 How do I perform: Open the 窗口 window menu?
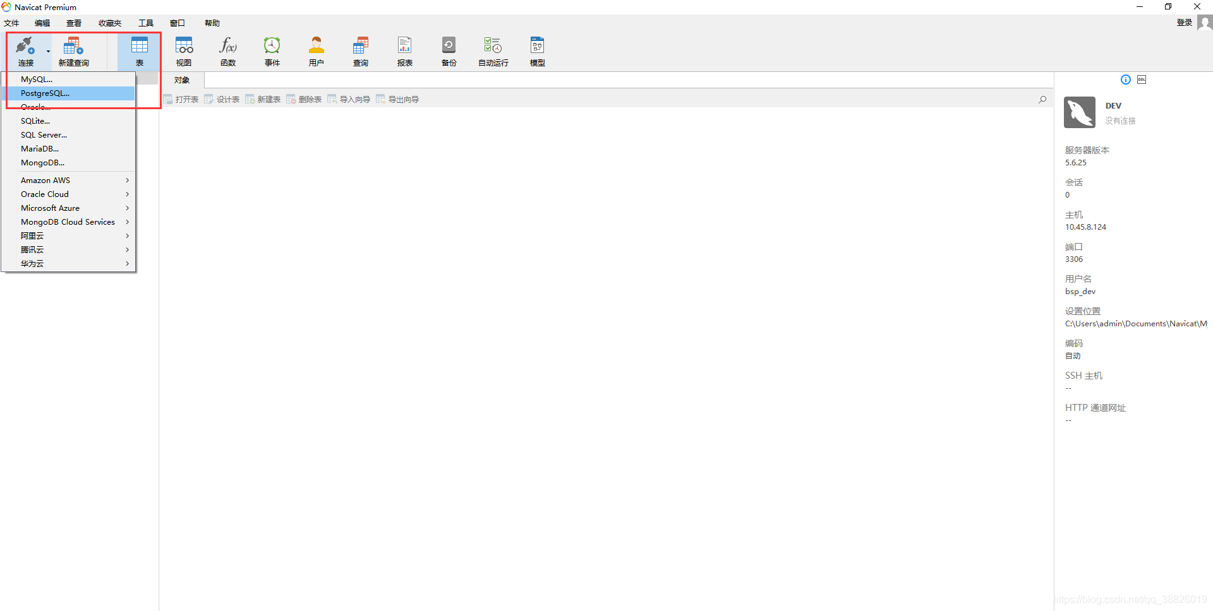178,23
